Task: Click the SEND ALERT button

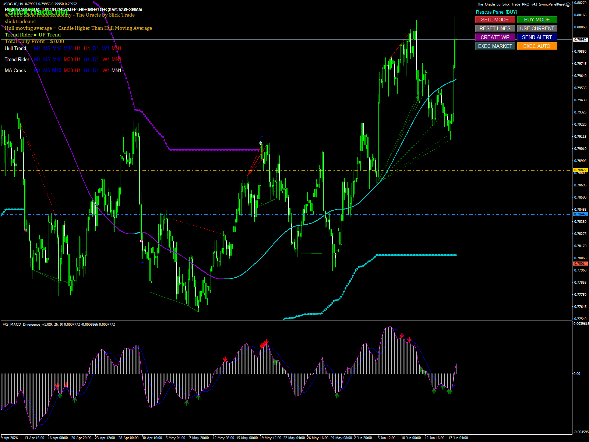Action: 537,37
